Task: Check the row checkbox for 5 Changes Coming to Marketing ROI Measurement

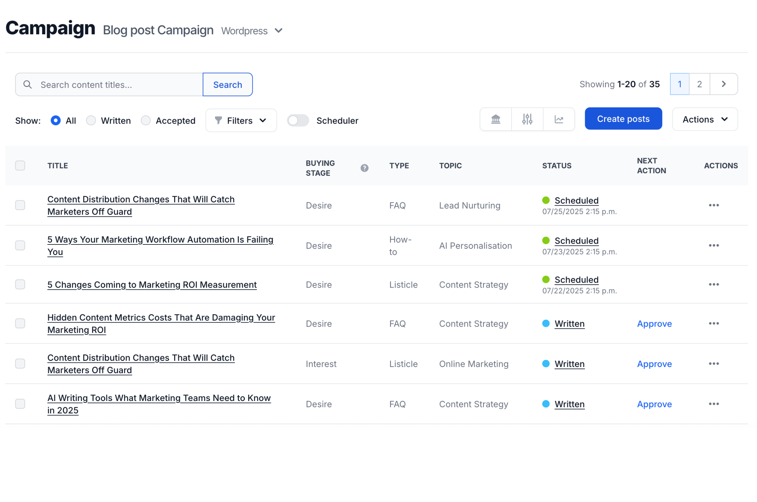Action: [x=20, y=284]
